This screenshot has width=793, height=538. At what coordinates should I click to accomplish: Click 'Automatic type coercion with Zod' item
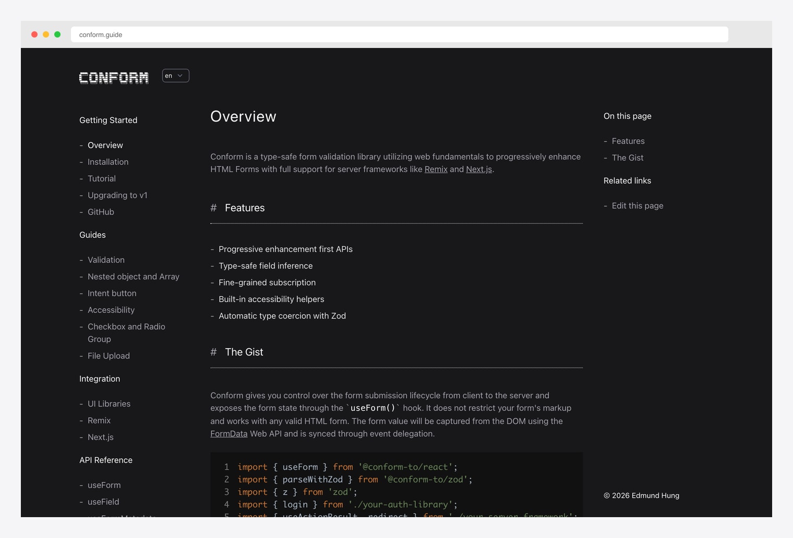(x=282, y=315)
